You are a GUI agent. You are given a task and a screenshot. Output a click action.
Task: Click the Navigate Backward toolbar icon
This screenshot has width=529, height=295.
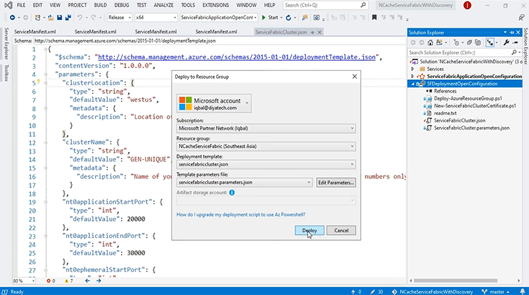tap(12, 18)
